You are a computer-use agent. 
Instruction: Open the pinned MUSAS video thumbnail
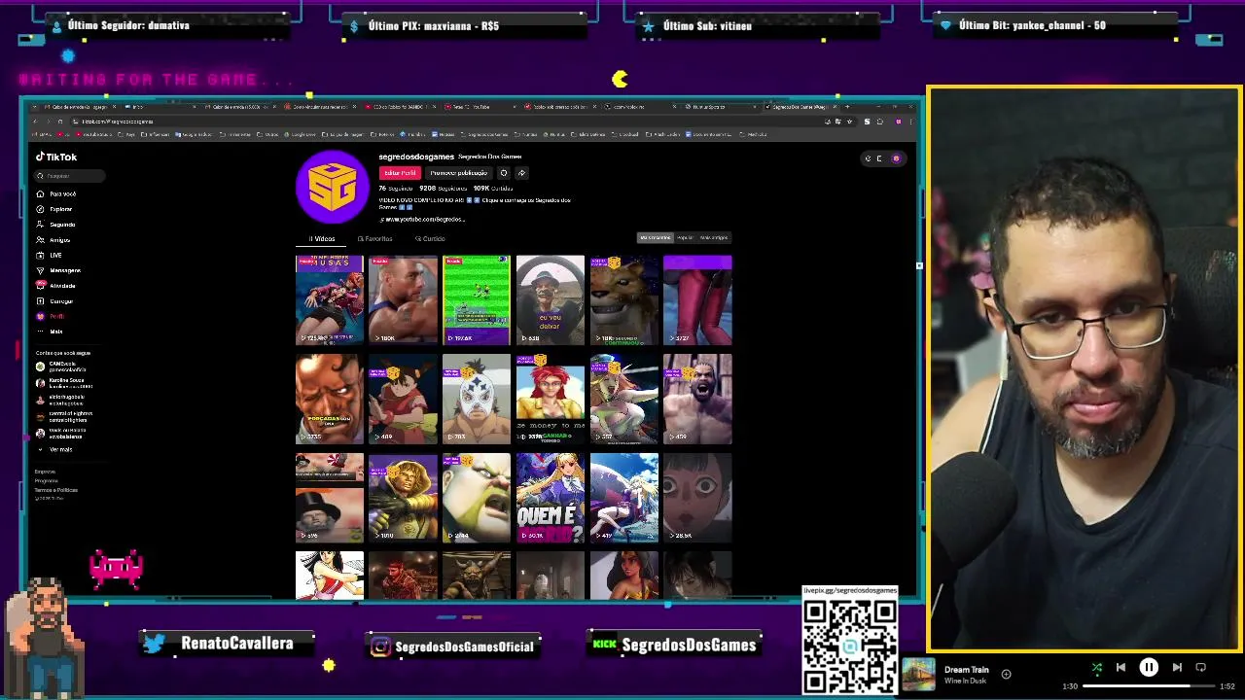coord(330,300)
